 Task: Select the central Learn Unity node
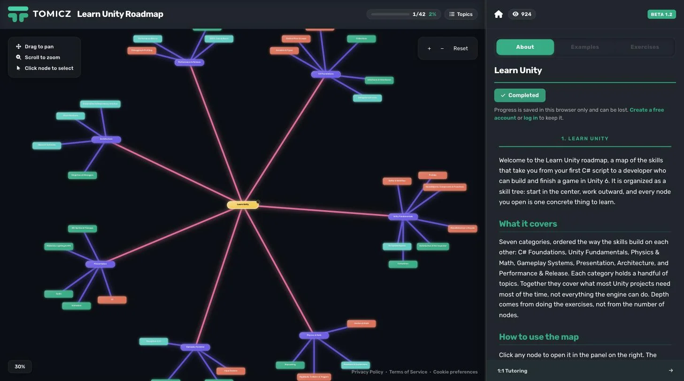[x=243, y=205]
